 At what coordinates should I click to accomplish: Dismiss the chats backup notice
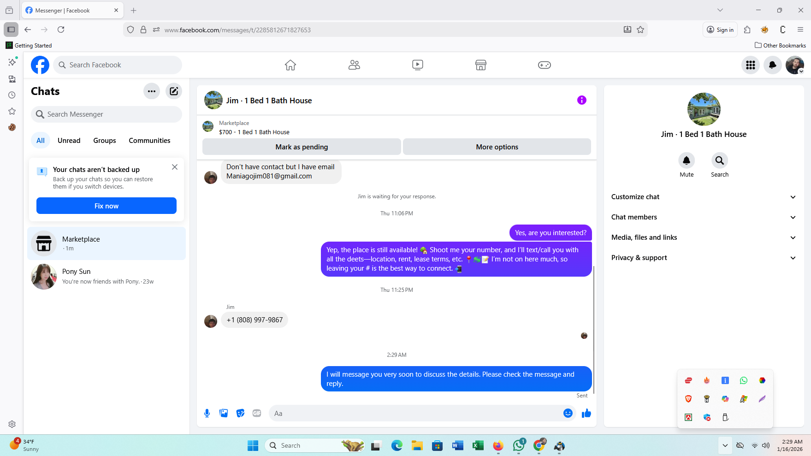coord(175,167)
